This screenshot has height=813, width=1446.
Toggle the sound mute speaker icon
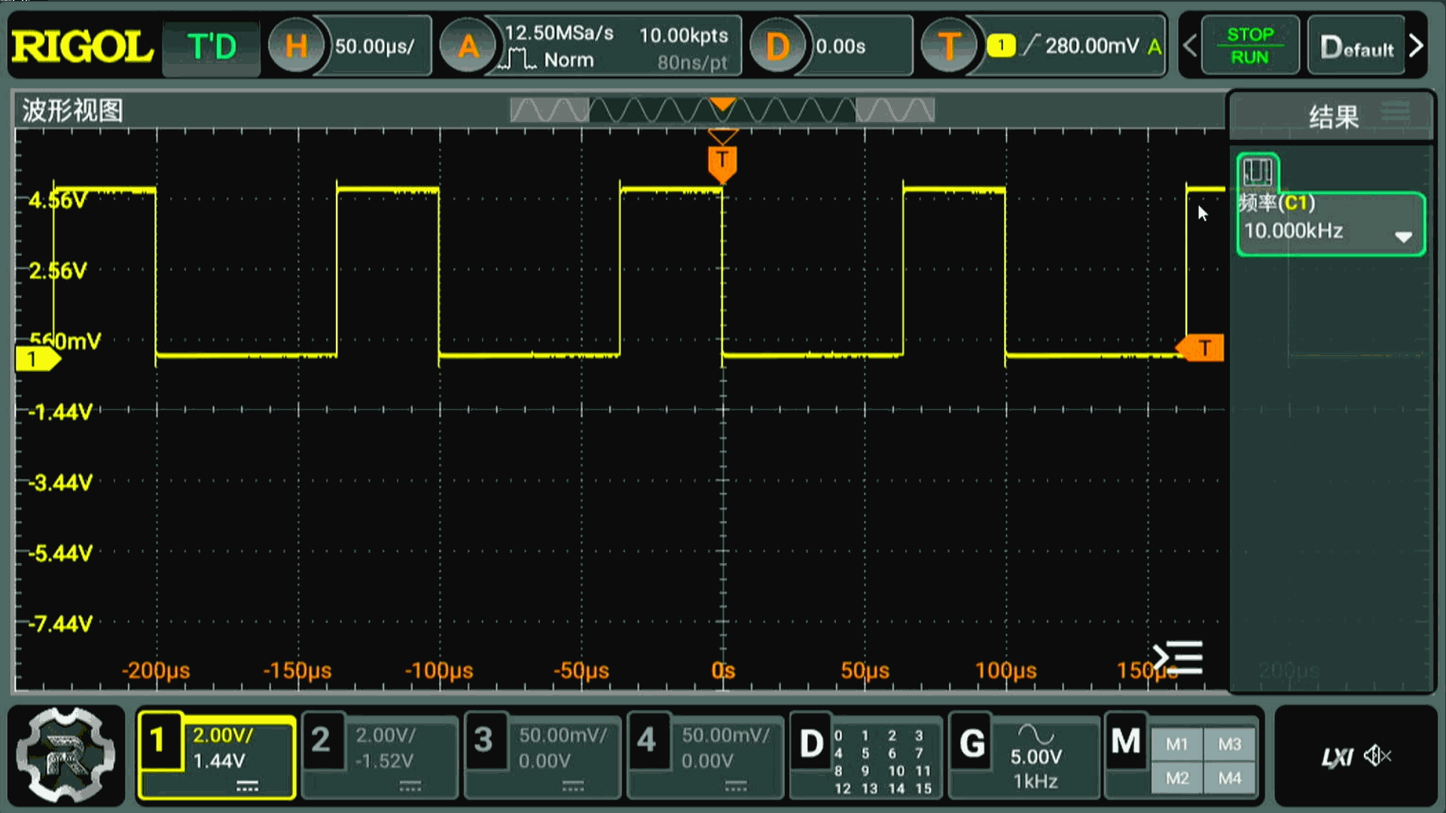point(1377,756)
